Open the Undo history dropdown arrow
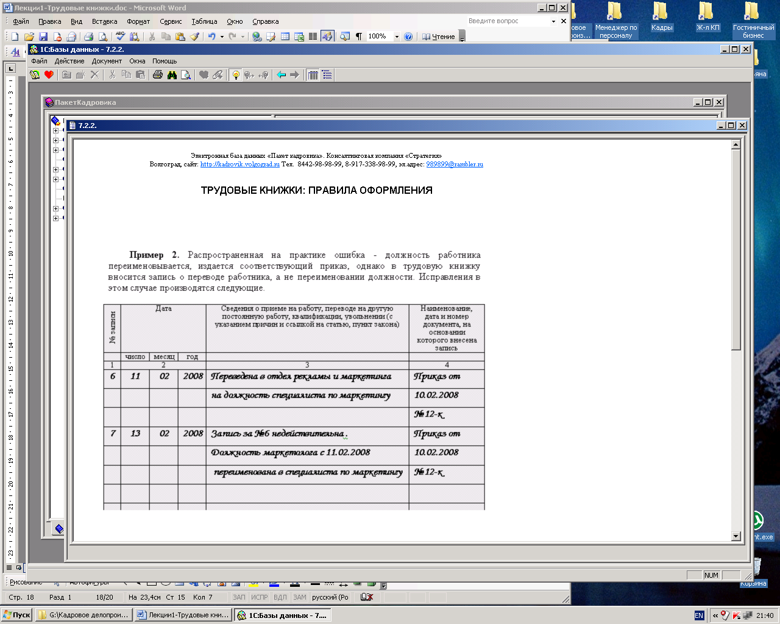The width and height of the screenshot is (780, 624). pyautogui.click(x=222, y=37)
